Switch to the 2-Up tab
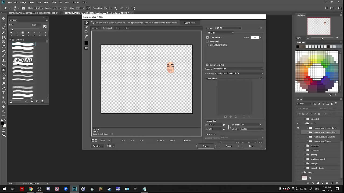Viewport: 344px width, 193px height. 118,28
